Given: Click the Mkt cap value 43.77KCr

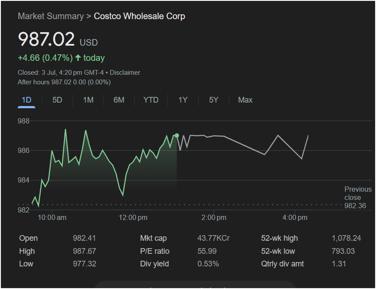Looking at the screenshot, I should tap(213, 238).
